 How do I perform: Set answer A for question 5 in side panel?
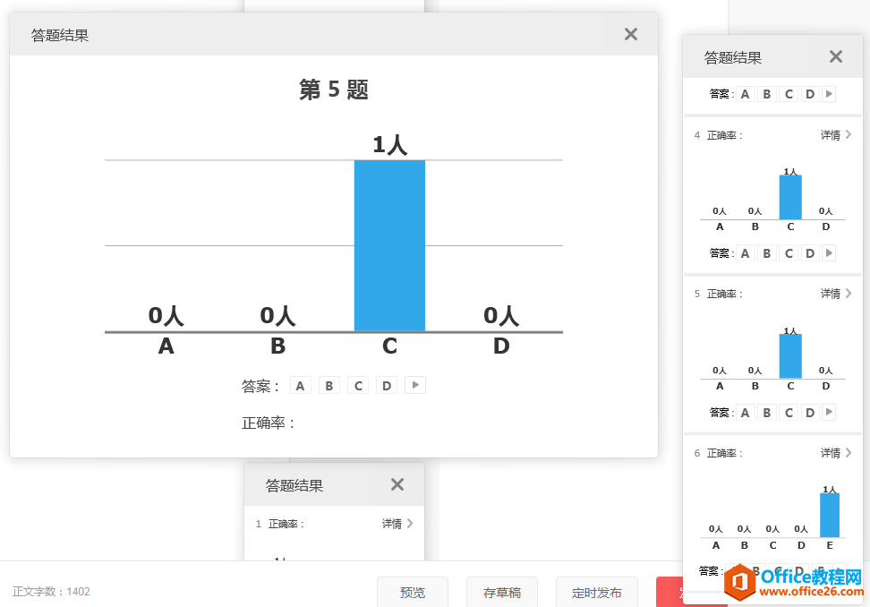point(746,412)
